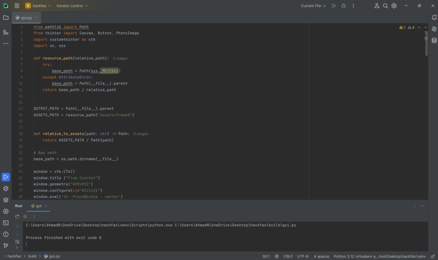Click the status bar AI assistant spiral icon
The image size is (438, 260).
pyautogui.click(x=277, y=256)
